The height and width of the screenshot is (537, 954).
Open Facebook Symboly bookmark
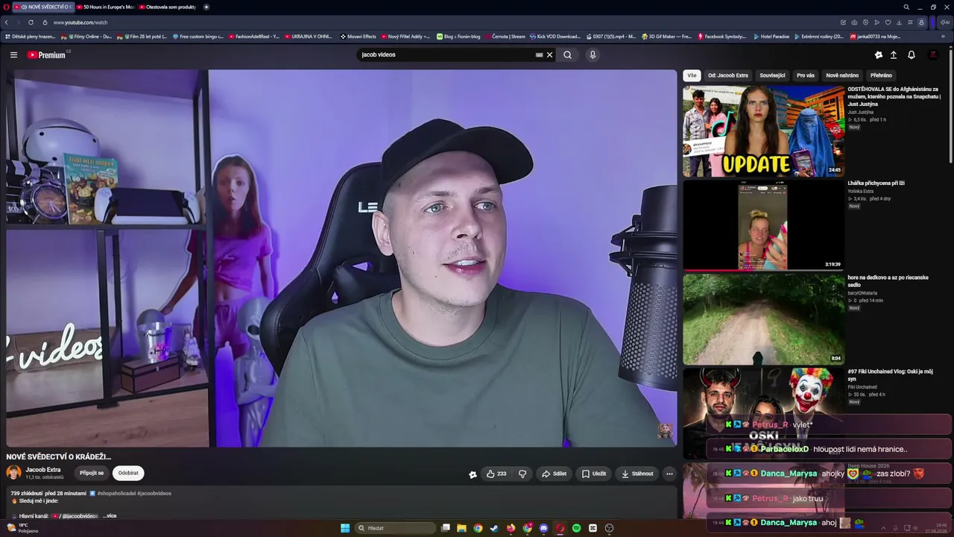721,36
